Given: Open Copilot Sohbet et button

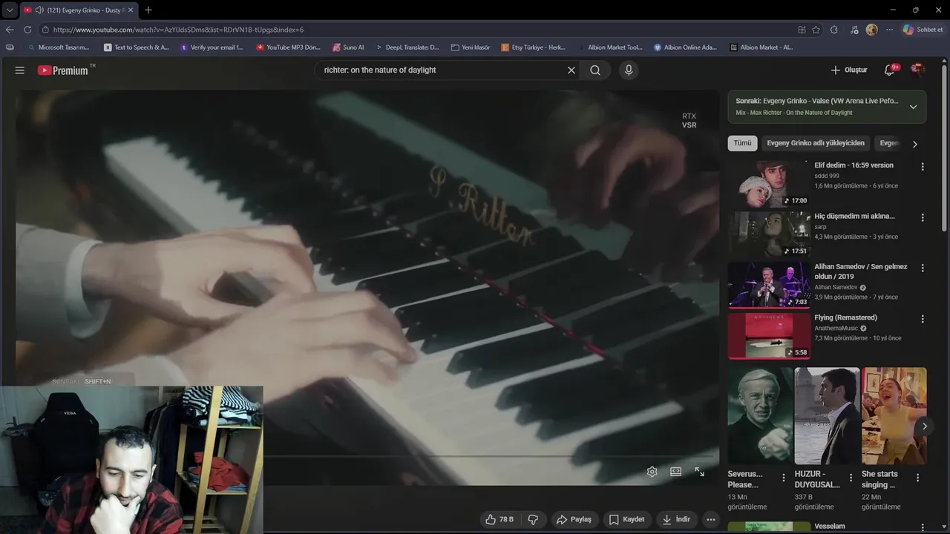Looking at the screenshot, I should [x=923, y=30].
